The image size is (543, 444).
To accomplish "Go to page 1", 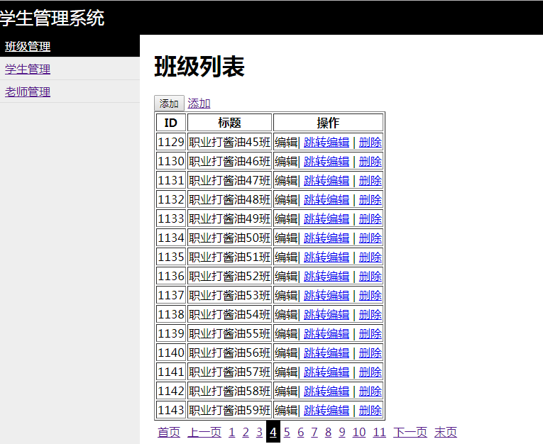I will pyautogui.click(x=231, y=432).
